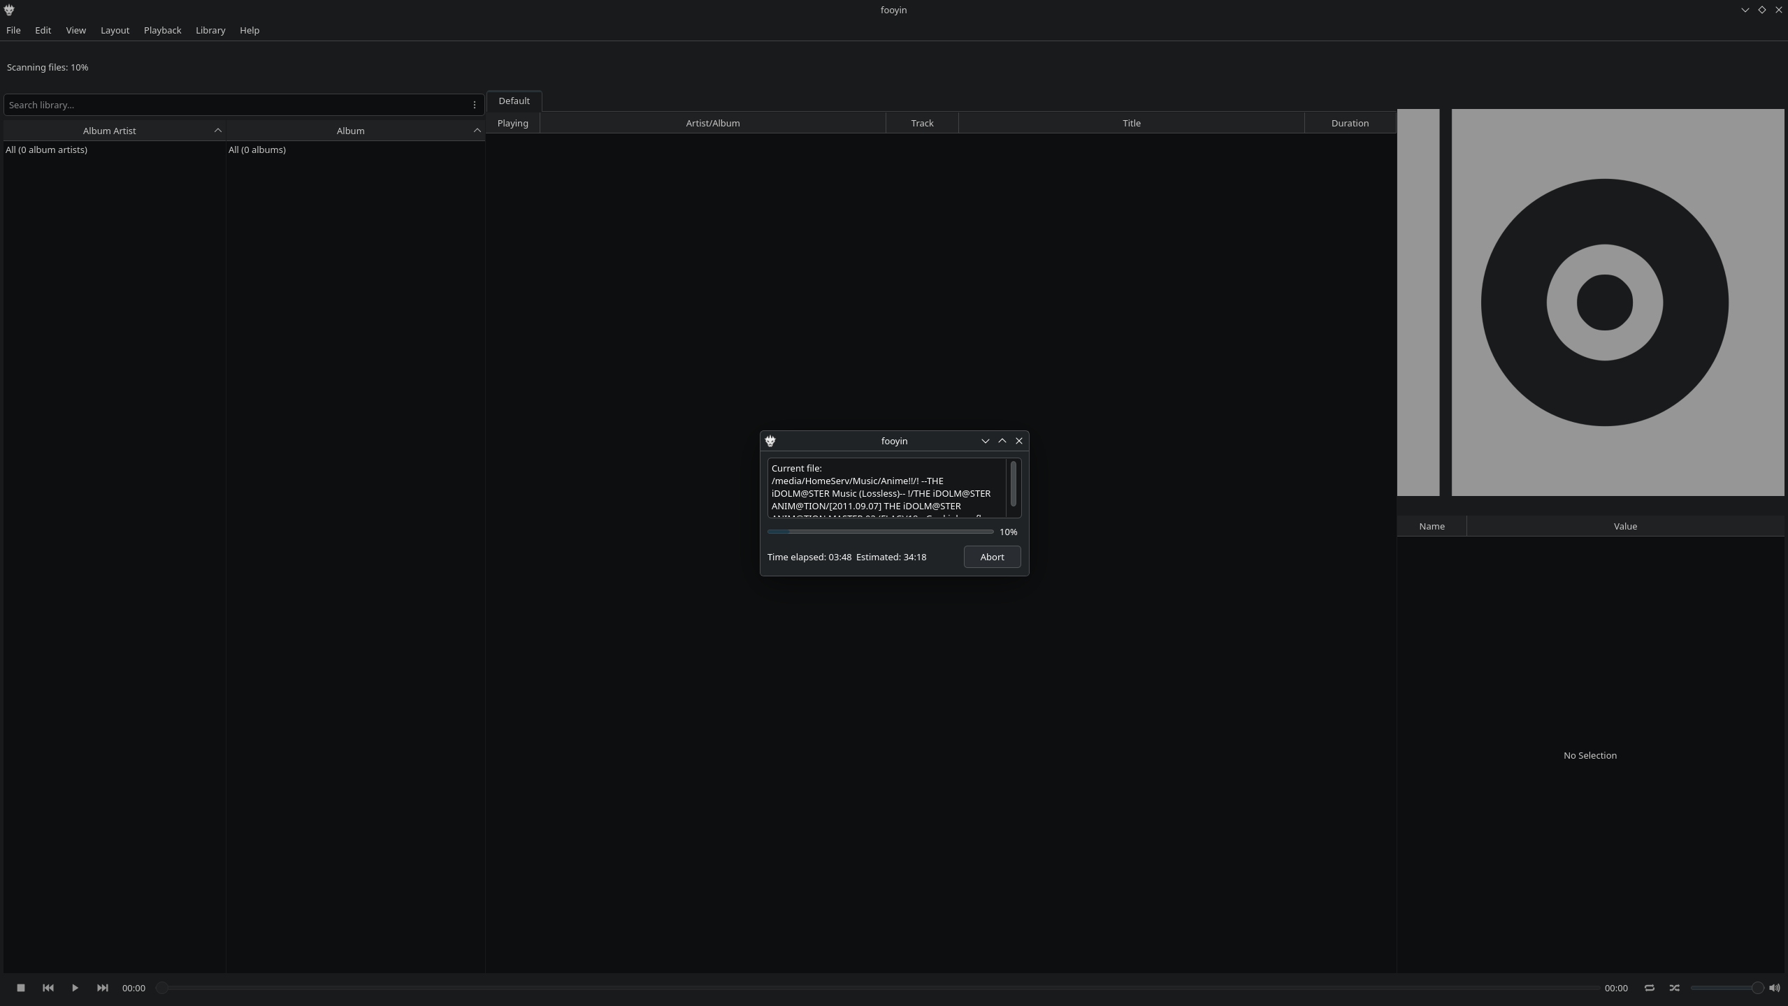
Task: Open the Library menu
Action: (x=210, y=30)
